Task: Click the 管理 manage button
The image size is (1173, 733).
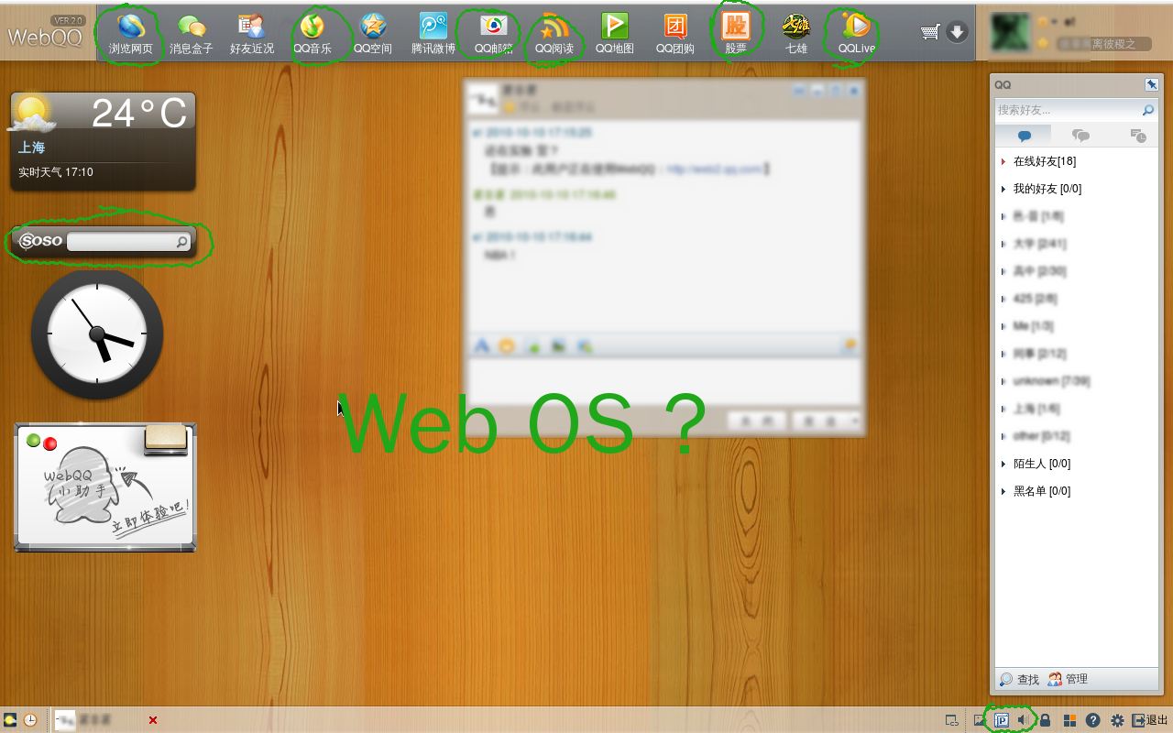Action: [x=1069, y=679]
